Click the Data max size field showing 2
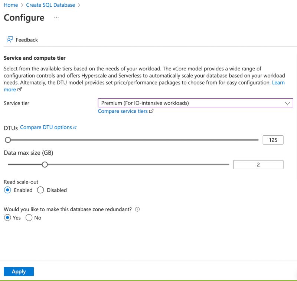Viewport: 297px width, 281px height. (258, 164)
